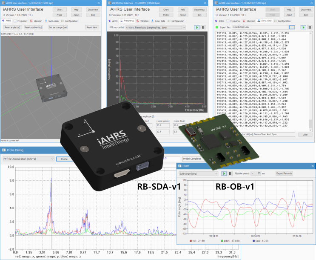Image resolution: width=316 pixels, height=260 pixels.
Task: Click Configuration tab icon in middle window
Action: (169, 21)
